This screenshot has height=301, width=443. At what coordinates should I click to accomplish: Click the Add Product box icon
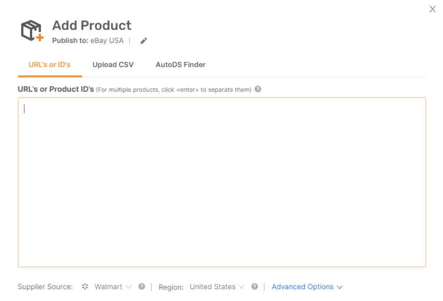click(x=32, y=31)
